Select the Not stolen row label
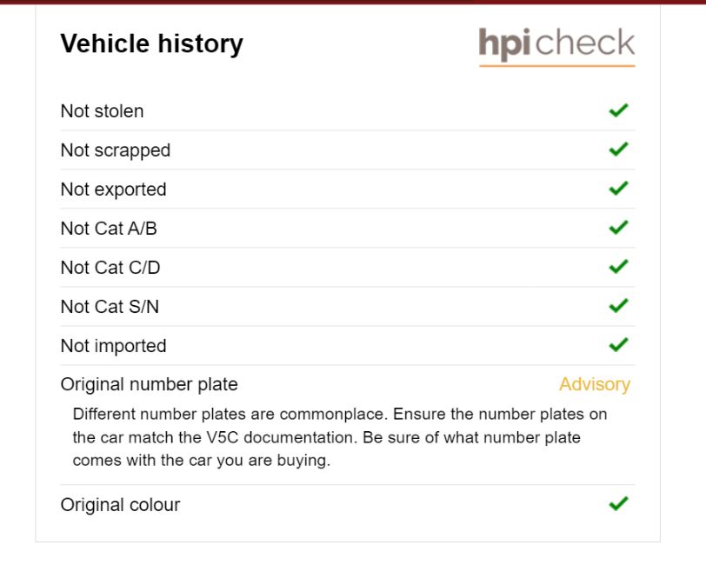Image resolution: width=706 pixels, height=565 pixels. click(102, 111)
